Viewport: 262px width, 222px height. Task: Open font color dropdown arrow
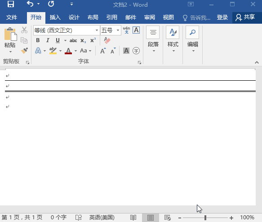(x=75, y=51)
